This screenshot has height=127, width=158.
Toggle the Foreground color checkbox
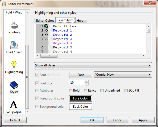coord(37,98)
